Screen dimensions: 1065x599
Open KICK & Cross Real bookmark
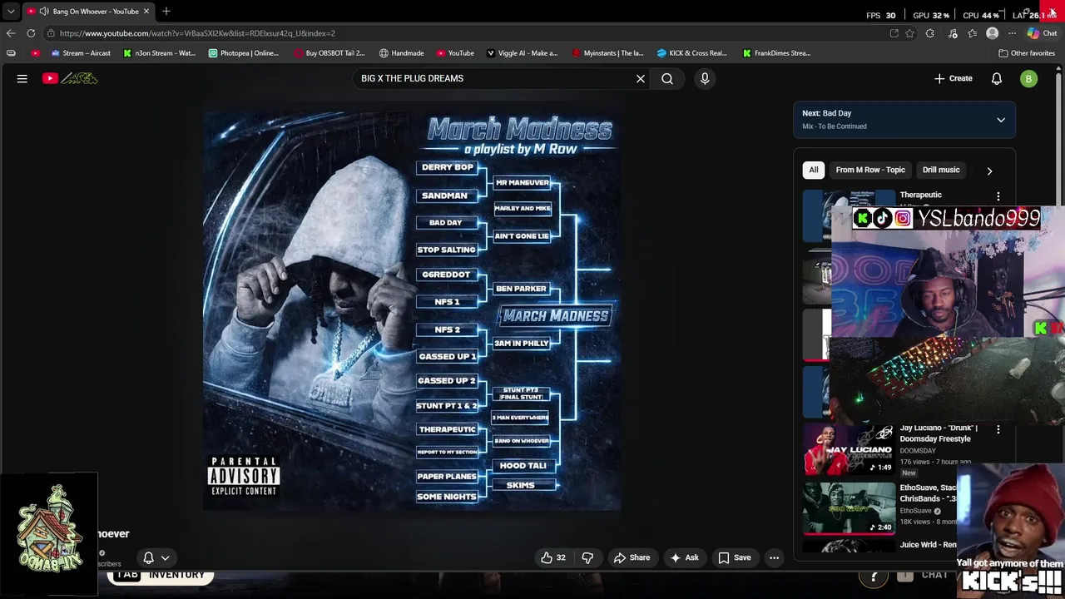pos(691,53)
